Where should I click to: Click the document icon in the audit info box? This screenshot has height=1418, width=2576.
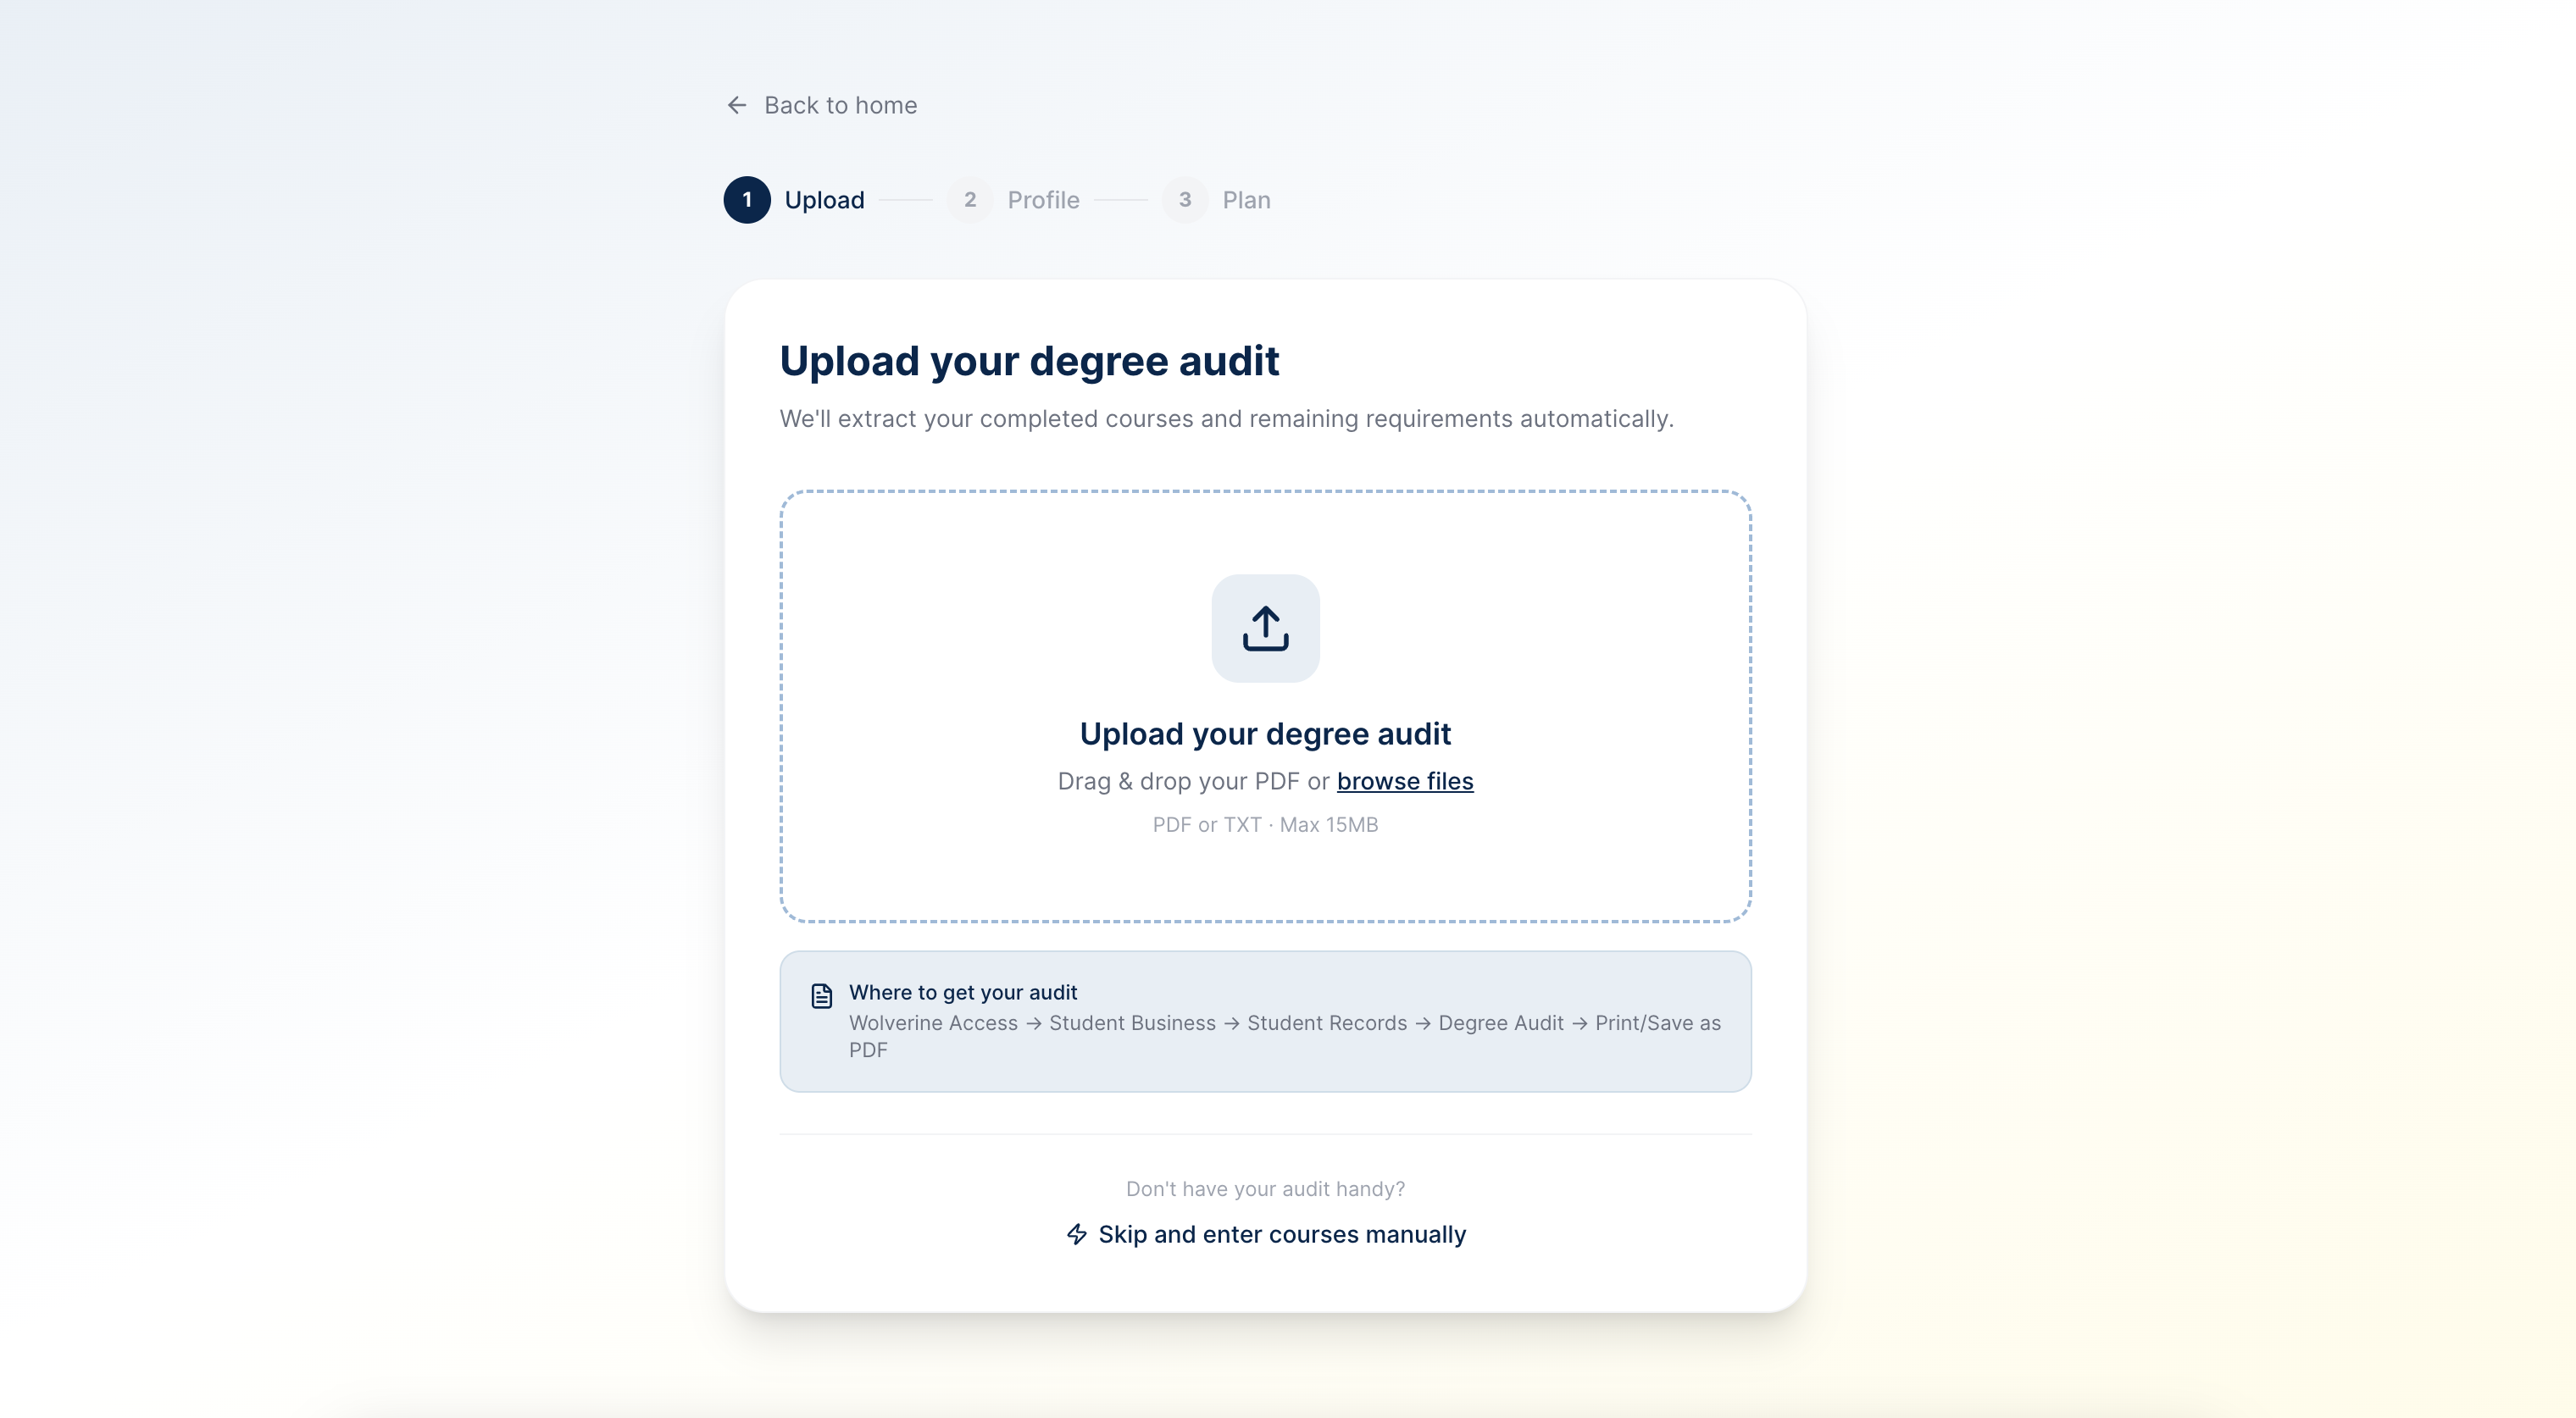822,996
